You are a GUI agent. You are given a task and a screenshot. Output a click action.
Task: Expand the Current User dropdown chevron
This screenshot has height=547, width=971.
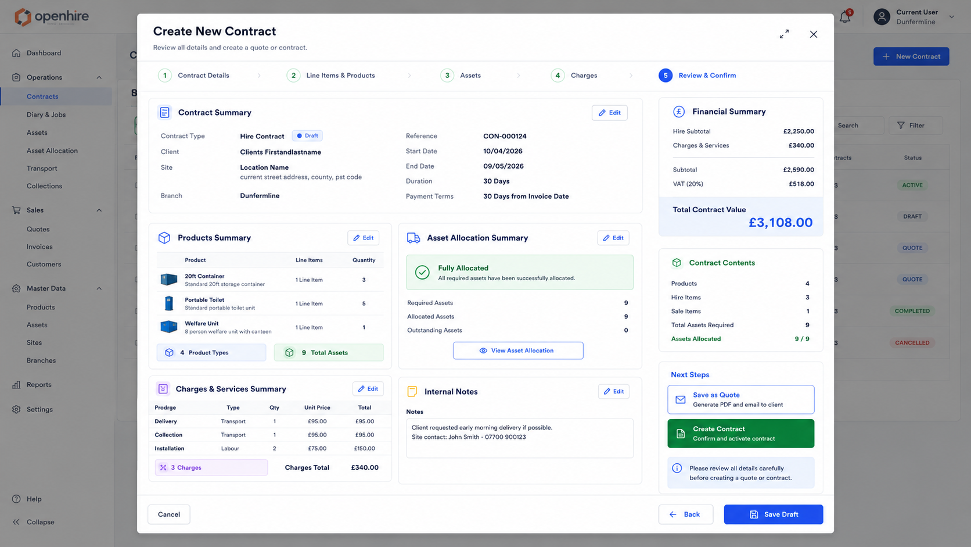951,17
